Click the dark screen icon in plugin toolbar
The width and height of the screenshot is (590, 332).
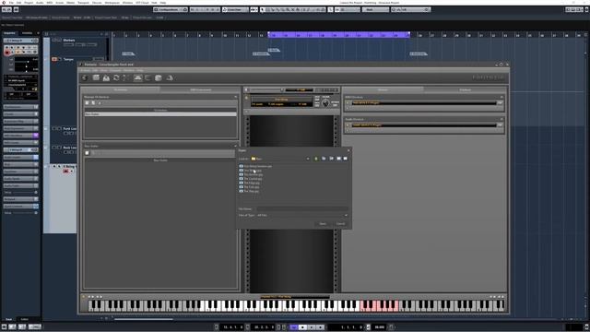(x=147, y=77)
